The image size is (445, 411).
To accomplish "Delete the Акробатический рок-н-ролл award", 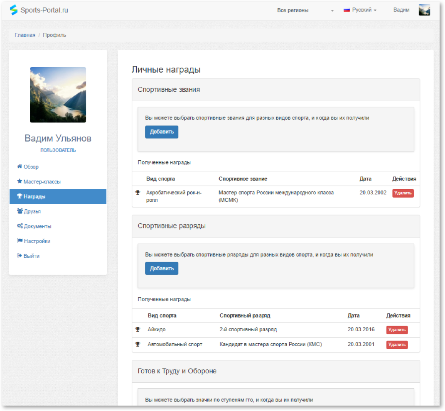I will [x=403, y=193].
